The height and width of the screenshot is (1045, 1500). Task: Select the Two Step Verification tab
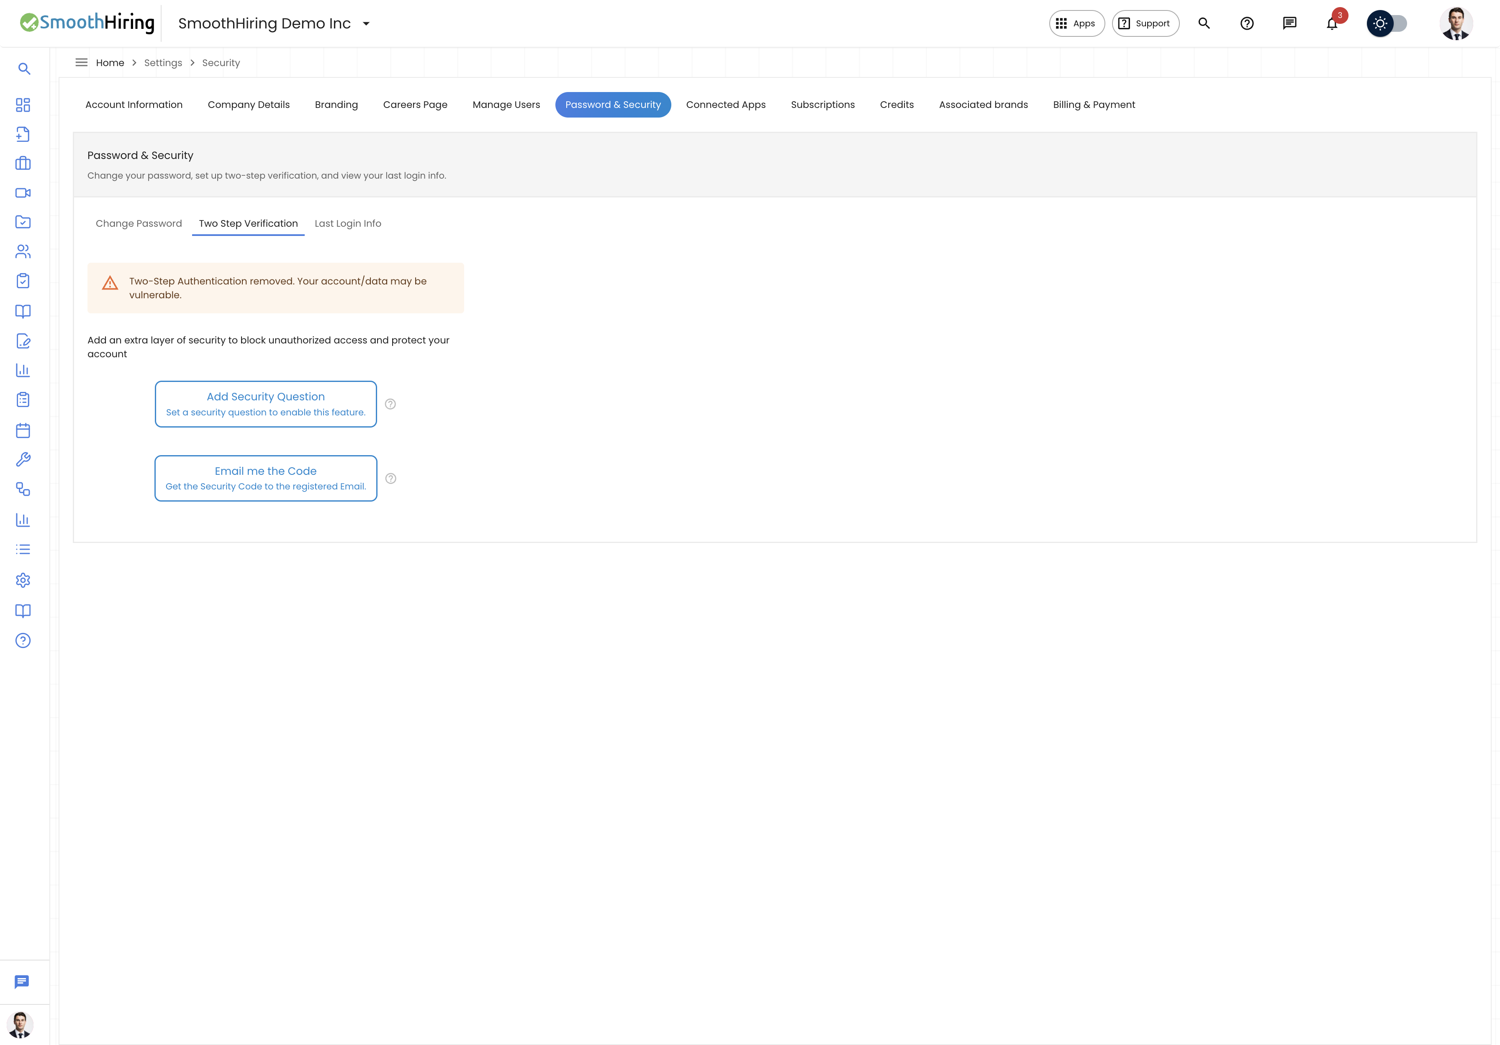(x=248, y=223)
